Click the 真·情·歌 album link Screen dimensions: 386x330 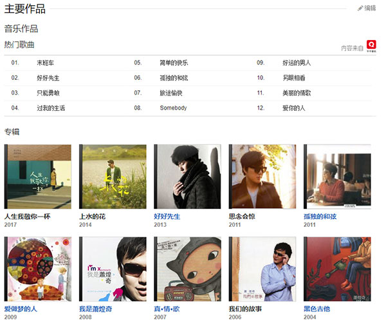[x=167, y=309]
